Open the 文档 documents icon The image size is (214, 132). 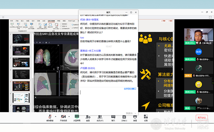click(x=124, y=117)
